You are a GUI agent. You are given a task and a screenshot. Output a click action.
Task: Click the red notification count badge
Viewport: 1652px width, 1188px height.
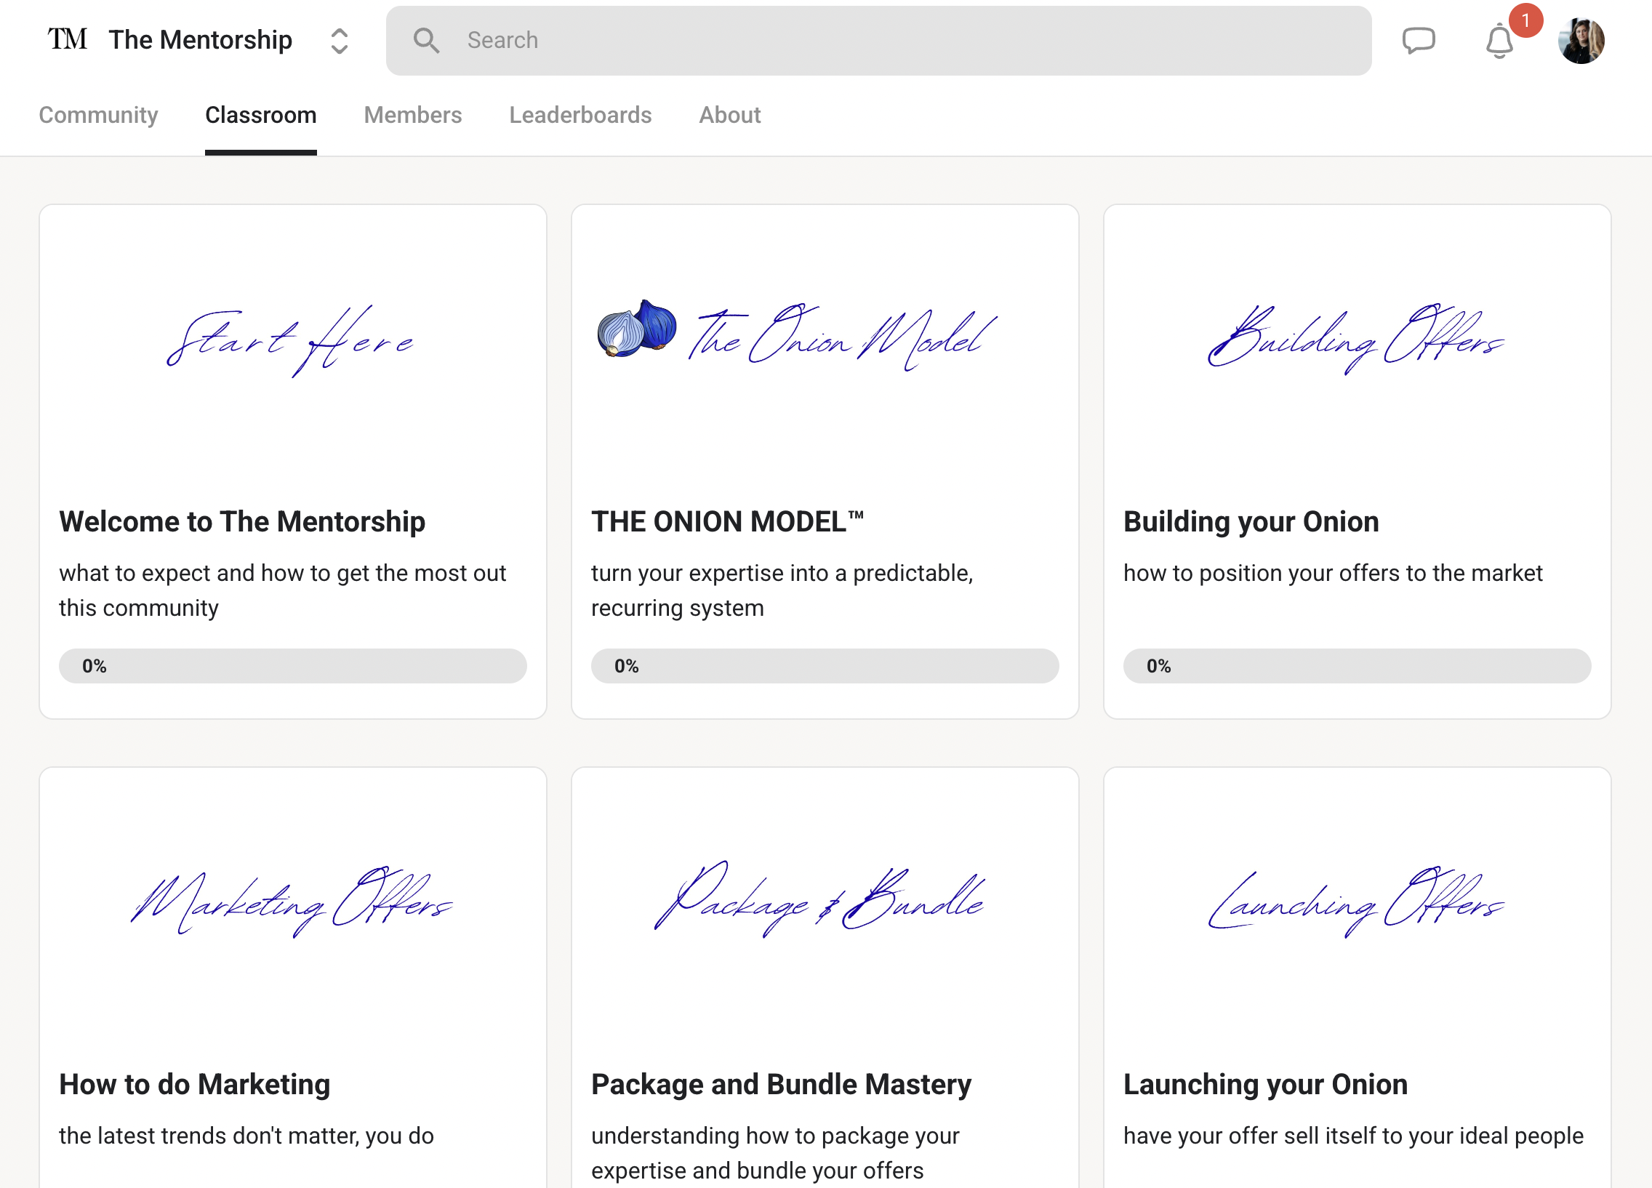point(1525,20)
